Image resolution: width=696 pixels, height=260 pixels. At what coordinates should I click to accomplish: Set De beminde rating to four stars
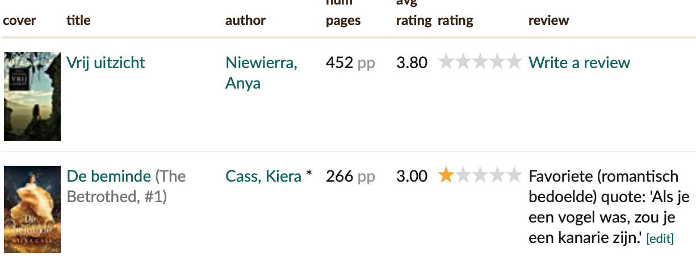click(x=497, y=175)
